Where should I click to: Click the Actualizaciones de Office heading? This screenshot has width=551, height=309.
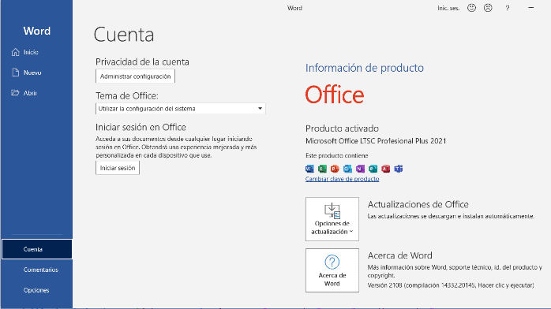tap(418, 204)
